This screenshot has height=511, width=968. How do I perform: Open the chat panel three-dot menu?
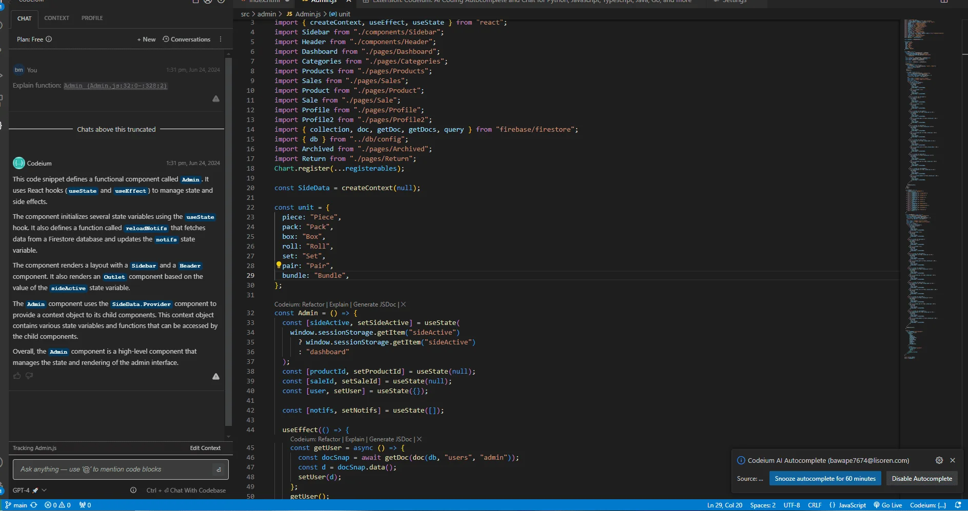(221, 39)
